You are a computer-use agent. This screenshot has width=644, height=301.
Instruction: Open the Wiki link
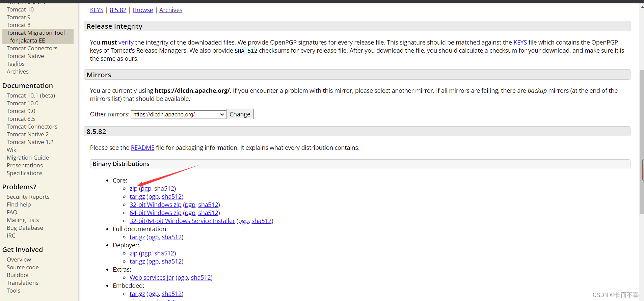(x=12, y=150)
